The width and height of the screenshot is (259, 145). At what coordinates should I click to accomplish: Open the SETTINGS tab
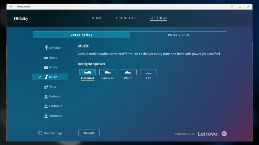coord(159,18)
